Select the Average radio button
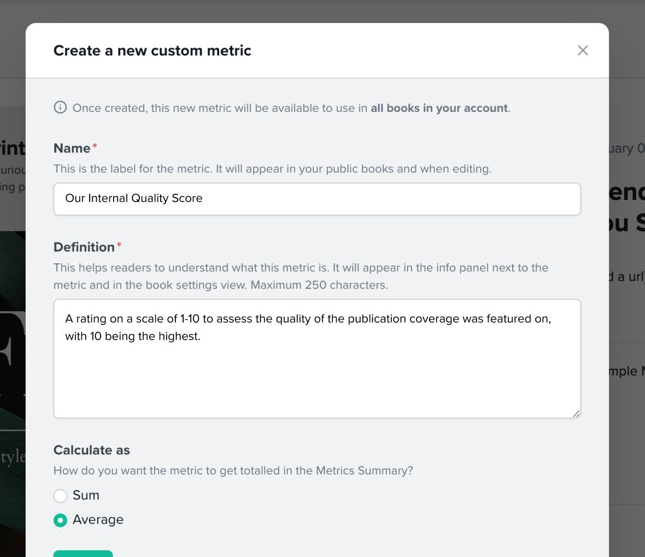645x557 pixels. click(x=60, y=520)
